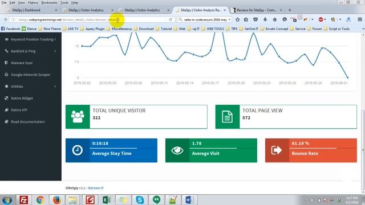Go to browser home page
Screen dimensions: 365x205
275,19
